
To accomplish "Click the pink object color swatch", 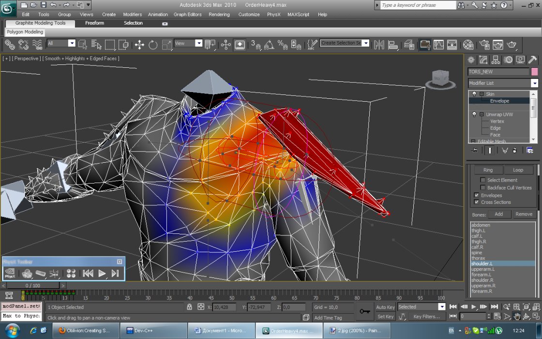I will coord(534,72).
